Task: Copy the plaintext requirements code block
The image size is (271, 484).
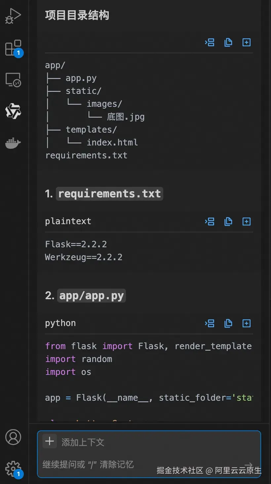Action: coord(228,222)
